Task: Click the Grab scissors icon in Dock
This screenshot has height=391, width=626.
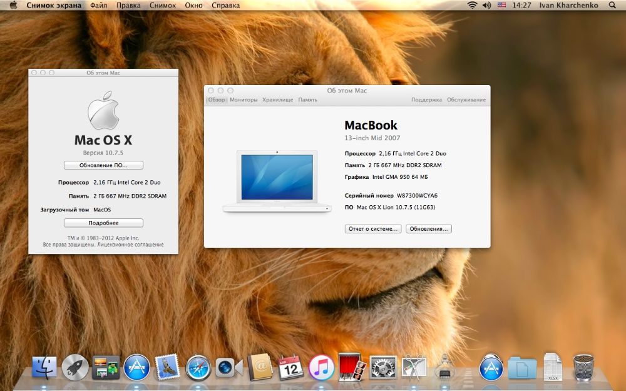Action: (x=414, y=367)
